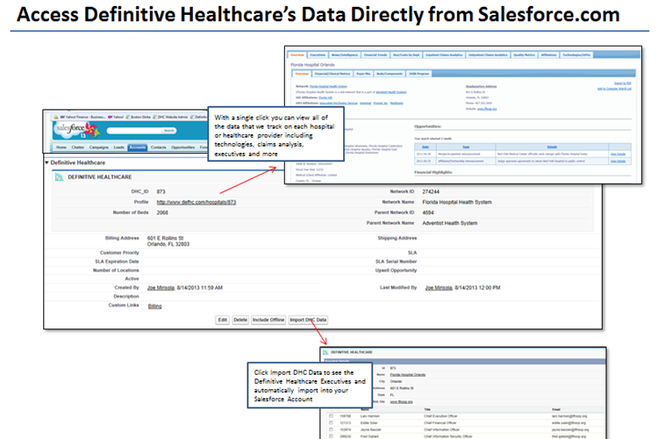The image size is (658, 439).
Task: Open the DHC Website Admin bookmark
Action: (x=170, y=117)
